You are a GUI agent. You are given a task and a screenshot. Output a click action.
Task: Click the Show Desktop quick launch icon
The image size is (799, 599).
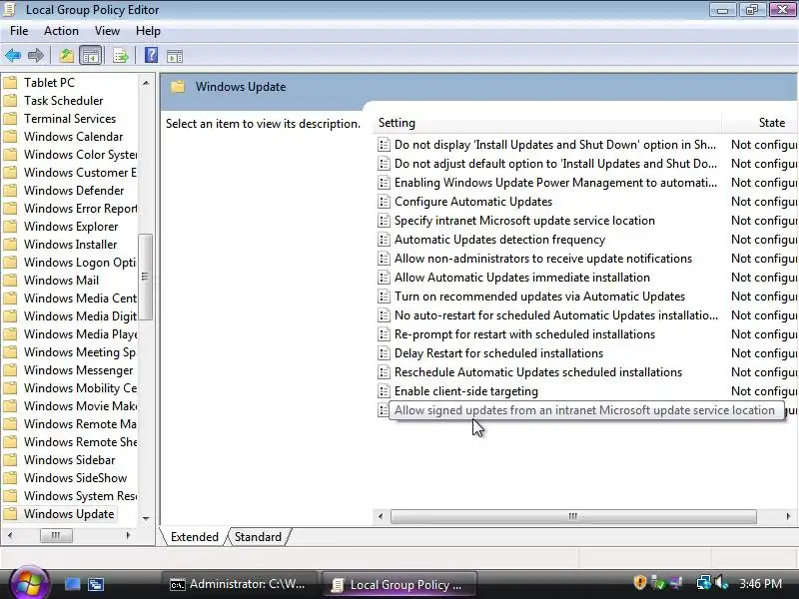(x=72, y=584)
